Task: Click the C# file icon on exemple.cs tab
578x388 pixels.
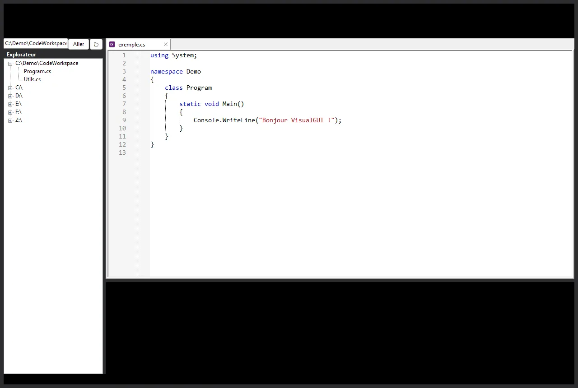Action: tap(112, 44)
